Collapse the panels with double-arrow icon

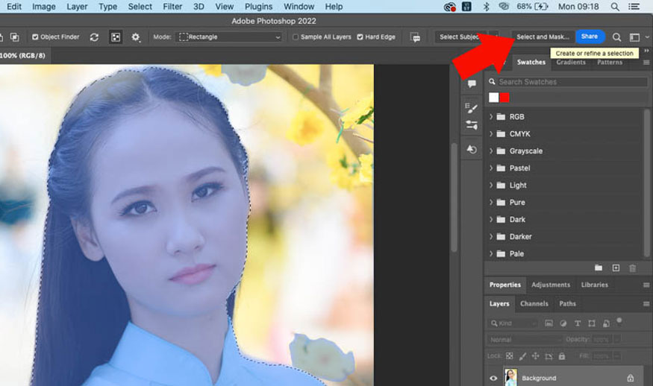(646, 51)
